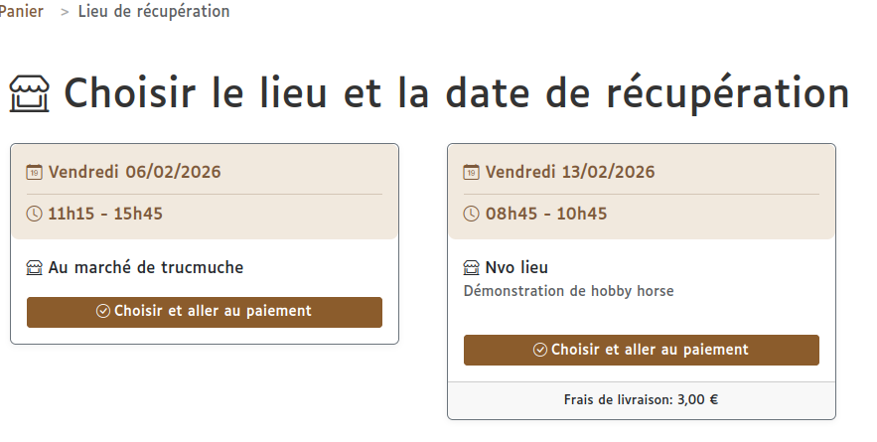The height and width of the screenshot is (442, 877).
Task: Click the Démonstration de hobby horse description
Action: tap(568, 291)
